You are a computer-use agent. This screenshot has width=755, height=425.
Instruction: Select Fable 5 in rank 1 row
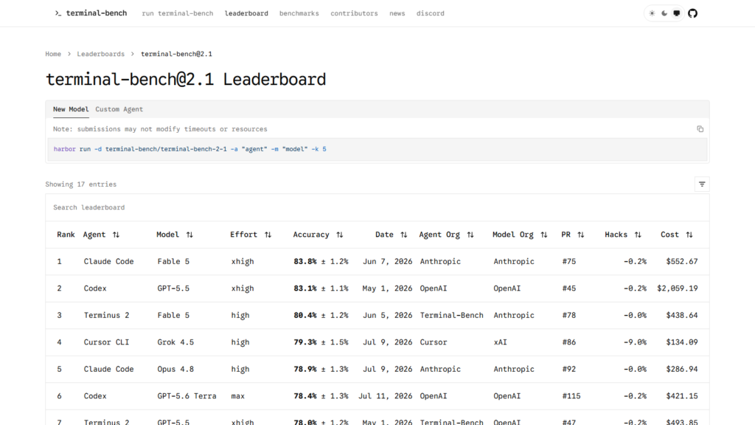(173, 262)
